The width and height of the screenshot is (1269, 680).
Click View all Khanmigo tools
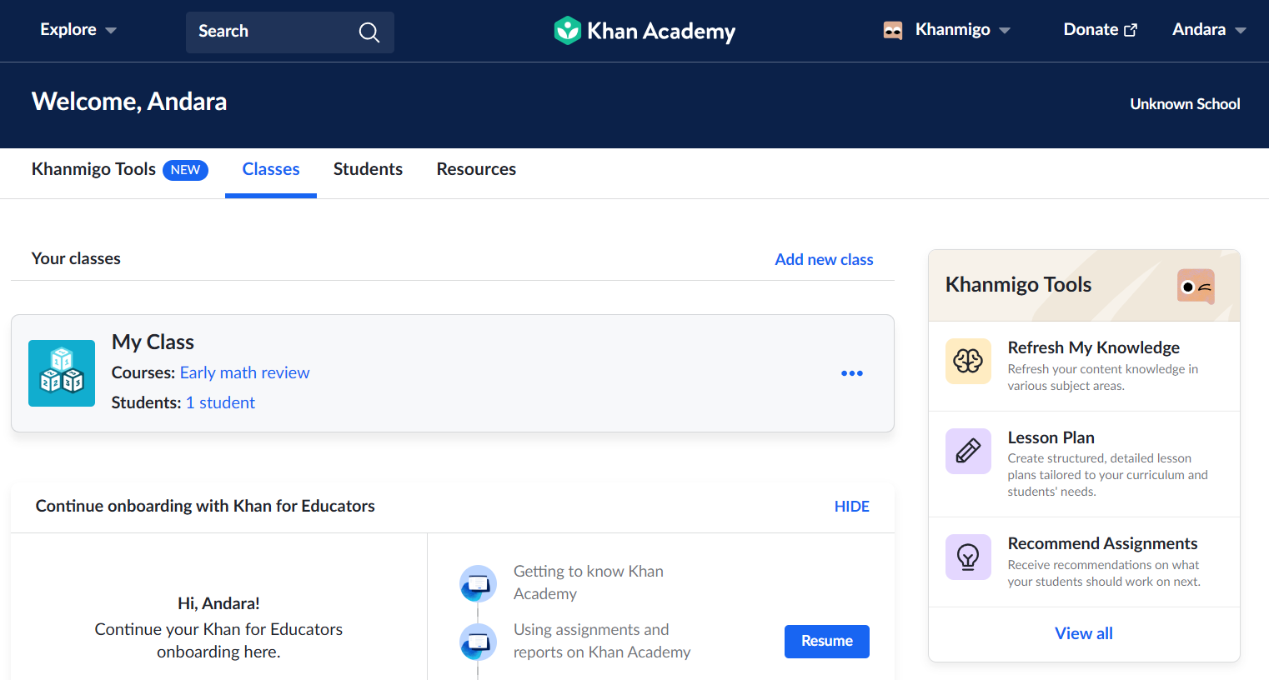click(x=1083, y=633)
